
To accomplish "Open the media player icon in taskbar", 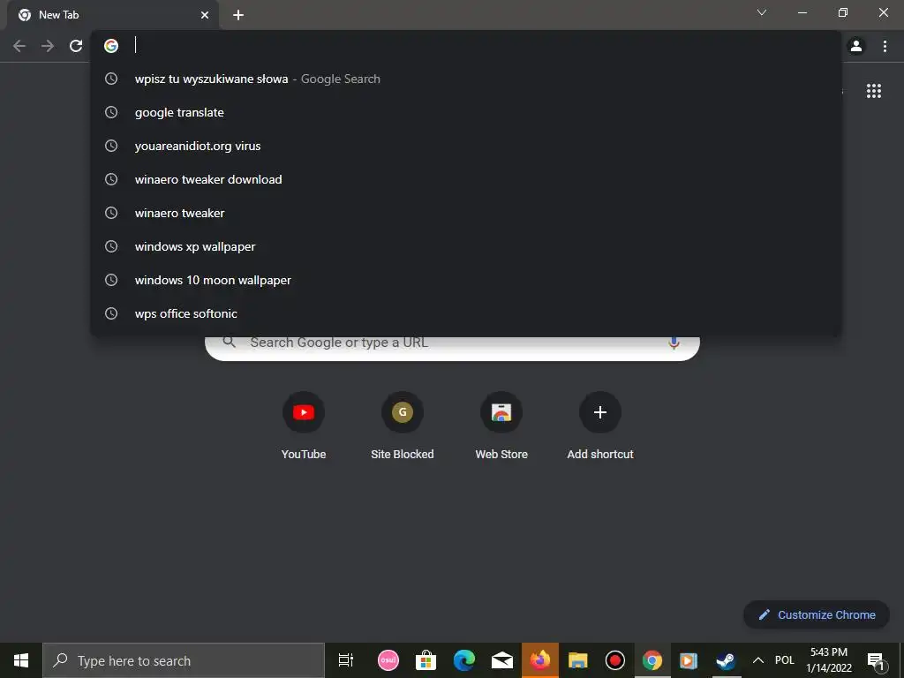I will pyautogui.click(x=689, y=660).
